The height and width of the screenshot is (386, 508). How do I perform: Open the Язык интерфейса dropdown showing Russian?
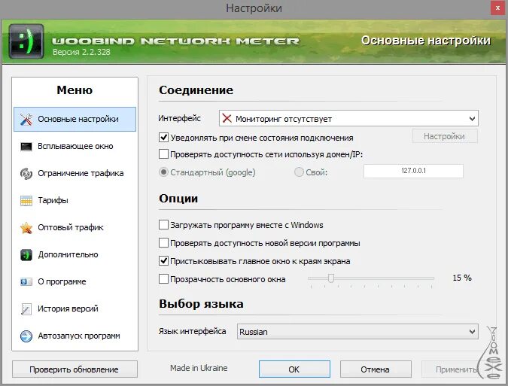click(x=357, y=332)
